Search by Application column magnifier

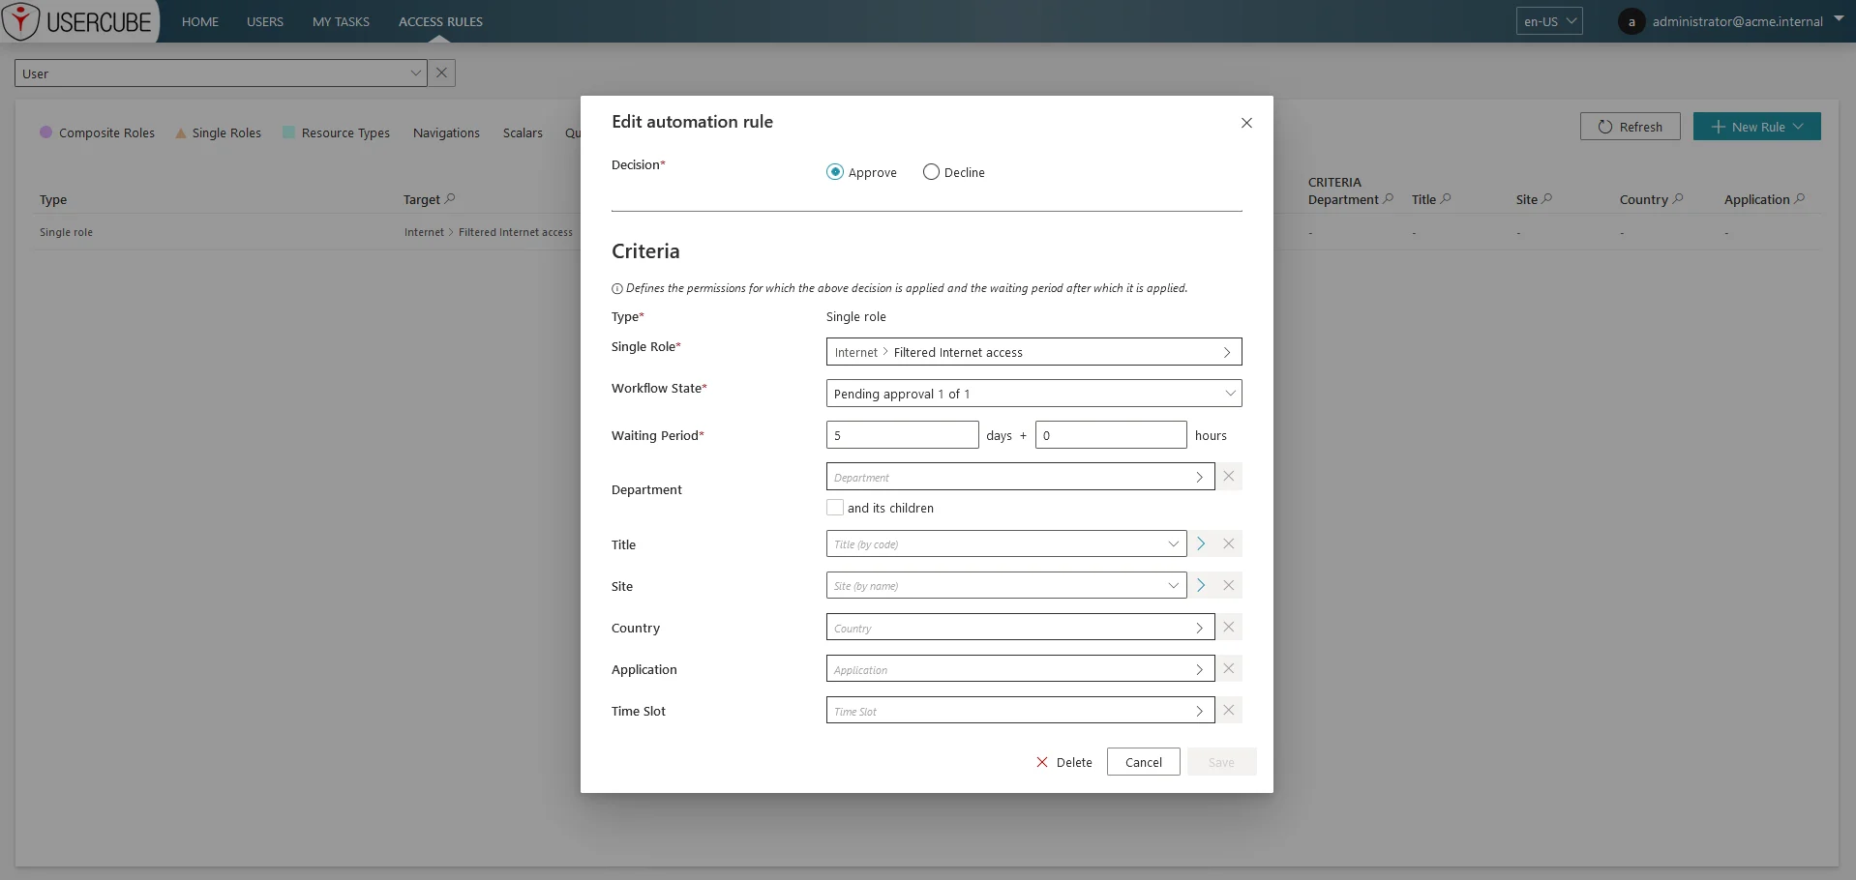1800,199
